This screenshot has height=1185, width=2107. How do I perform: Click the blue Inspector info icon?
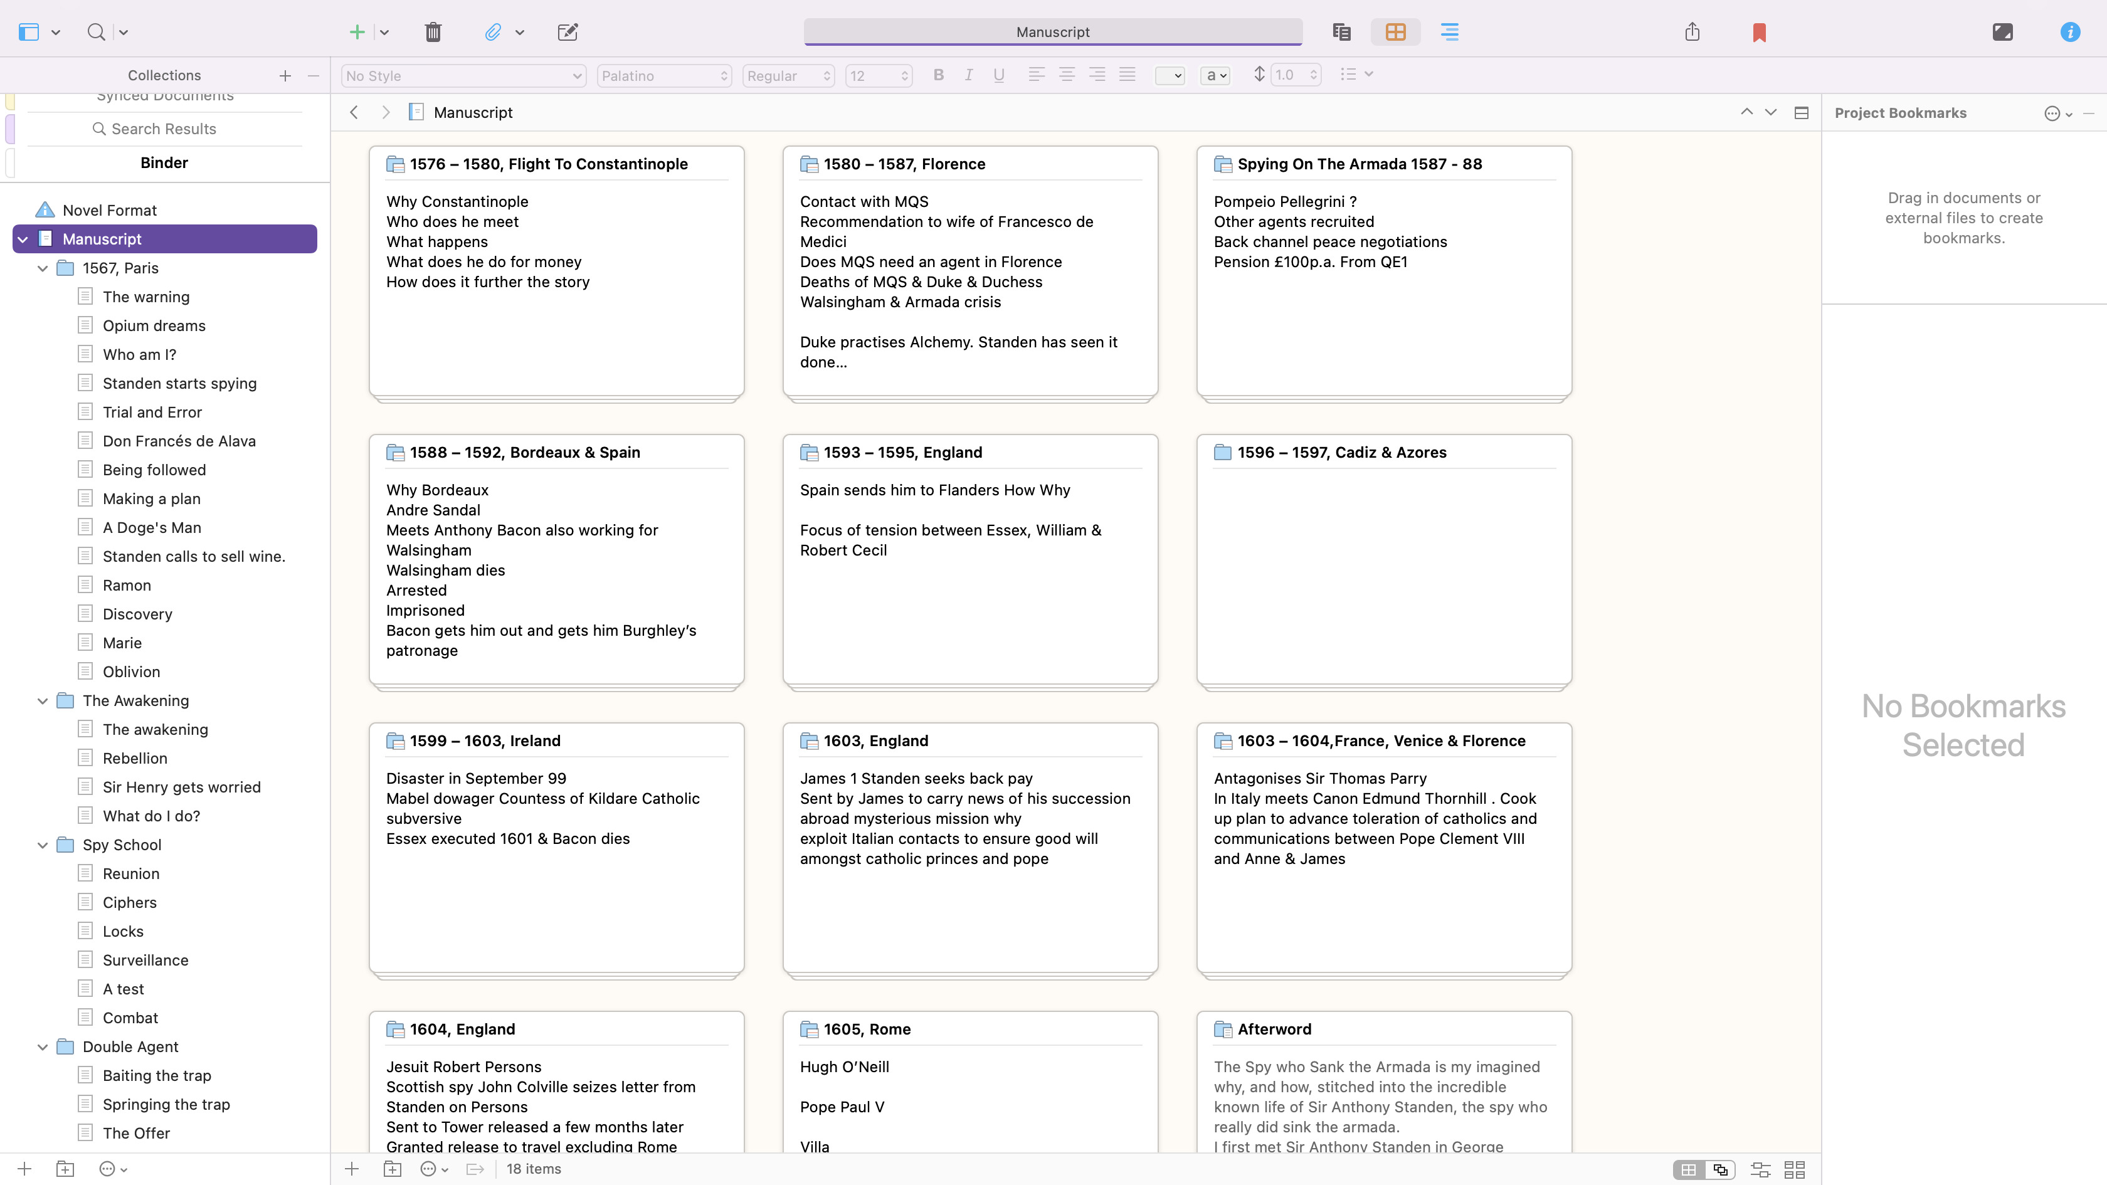coord(2069,32)
